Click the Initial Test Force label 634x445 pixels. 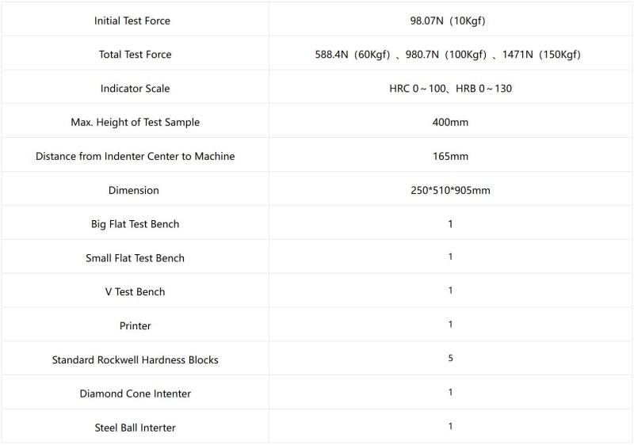click(x=135, y=21)
